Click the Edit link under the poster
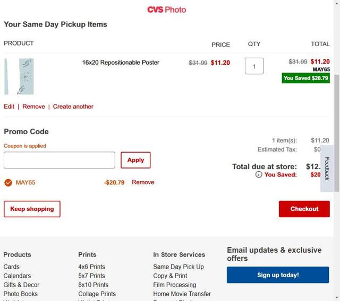Image resolution: width=340 pixels, height=301 pixels. 9,107
